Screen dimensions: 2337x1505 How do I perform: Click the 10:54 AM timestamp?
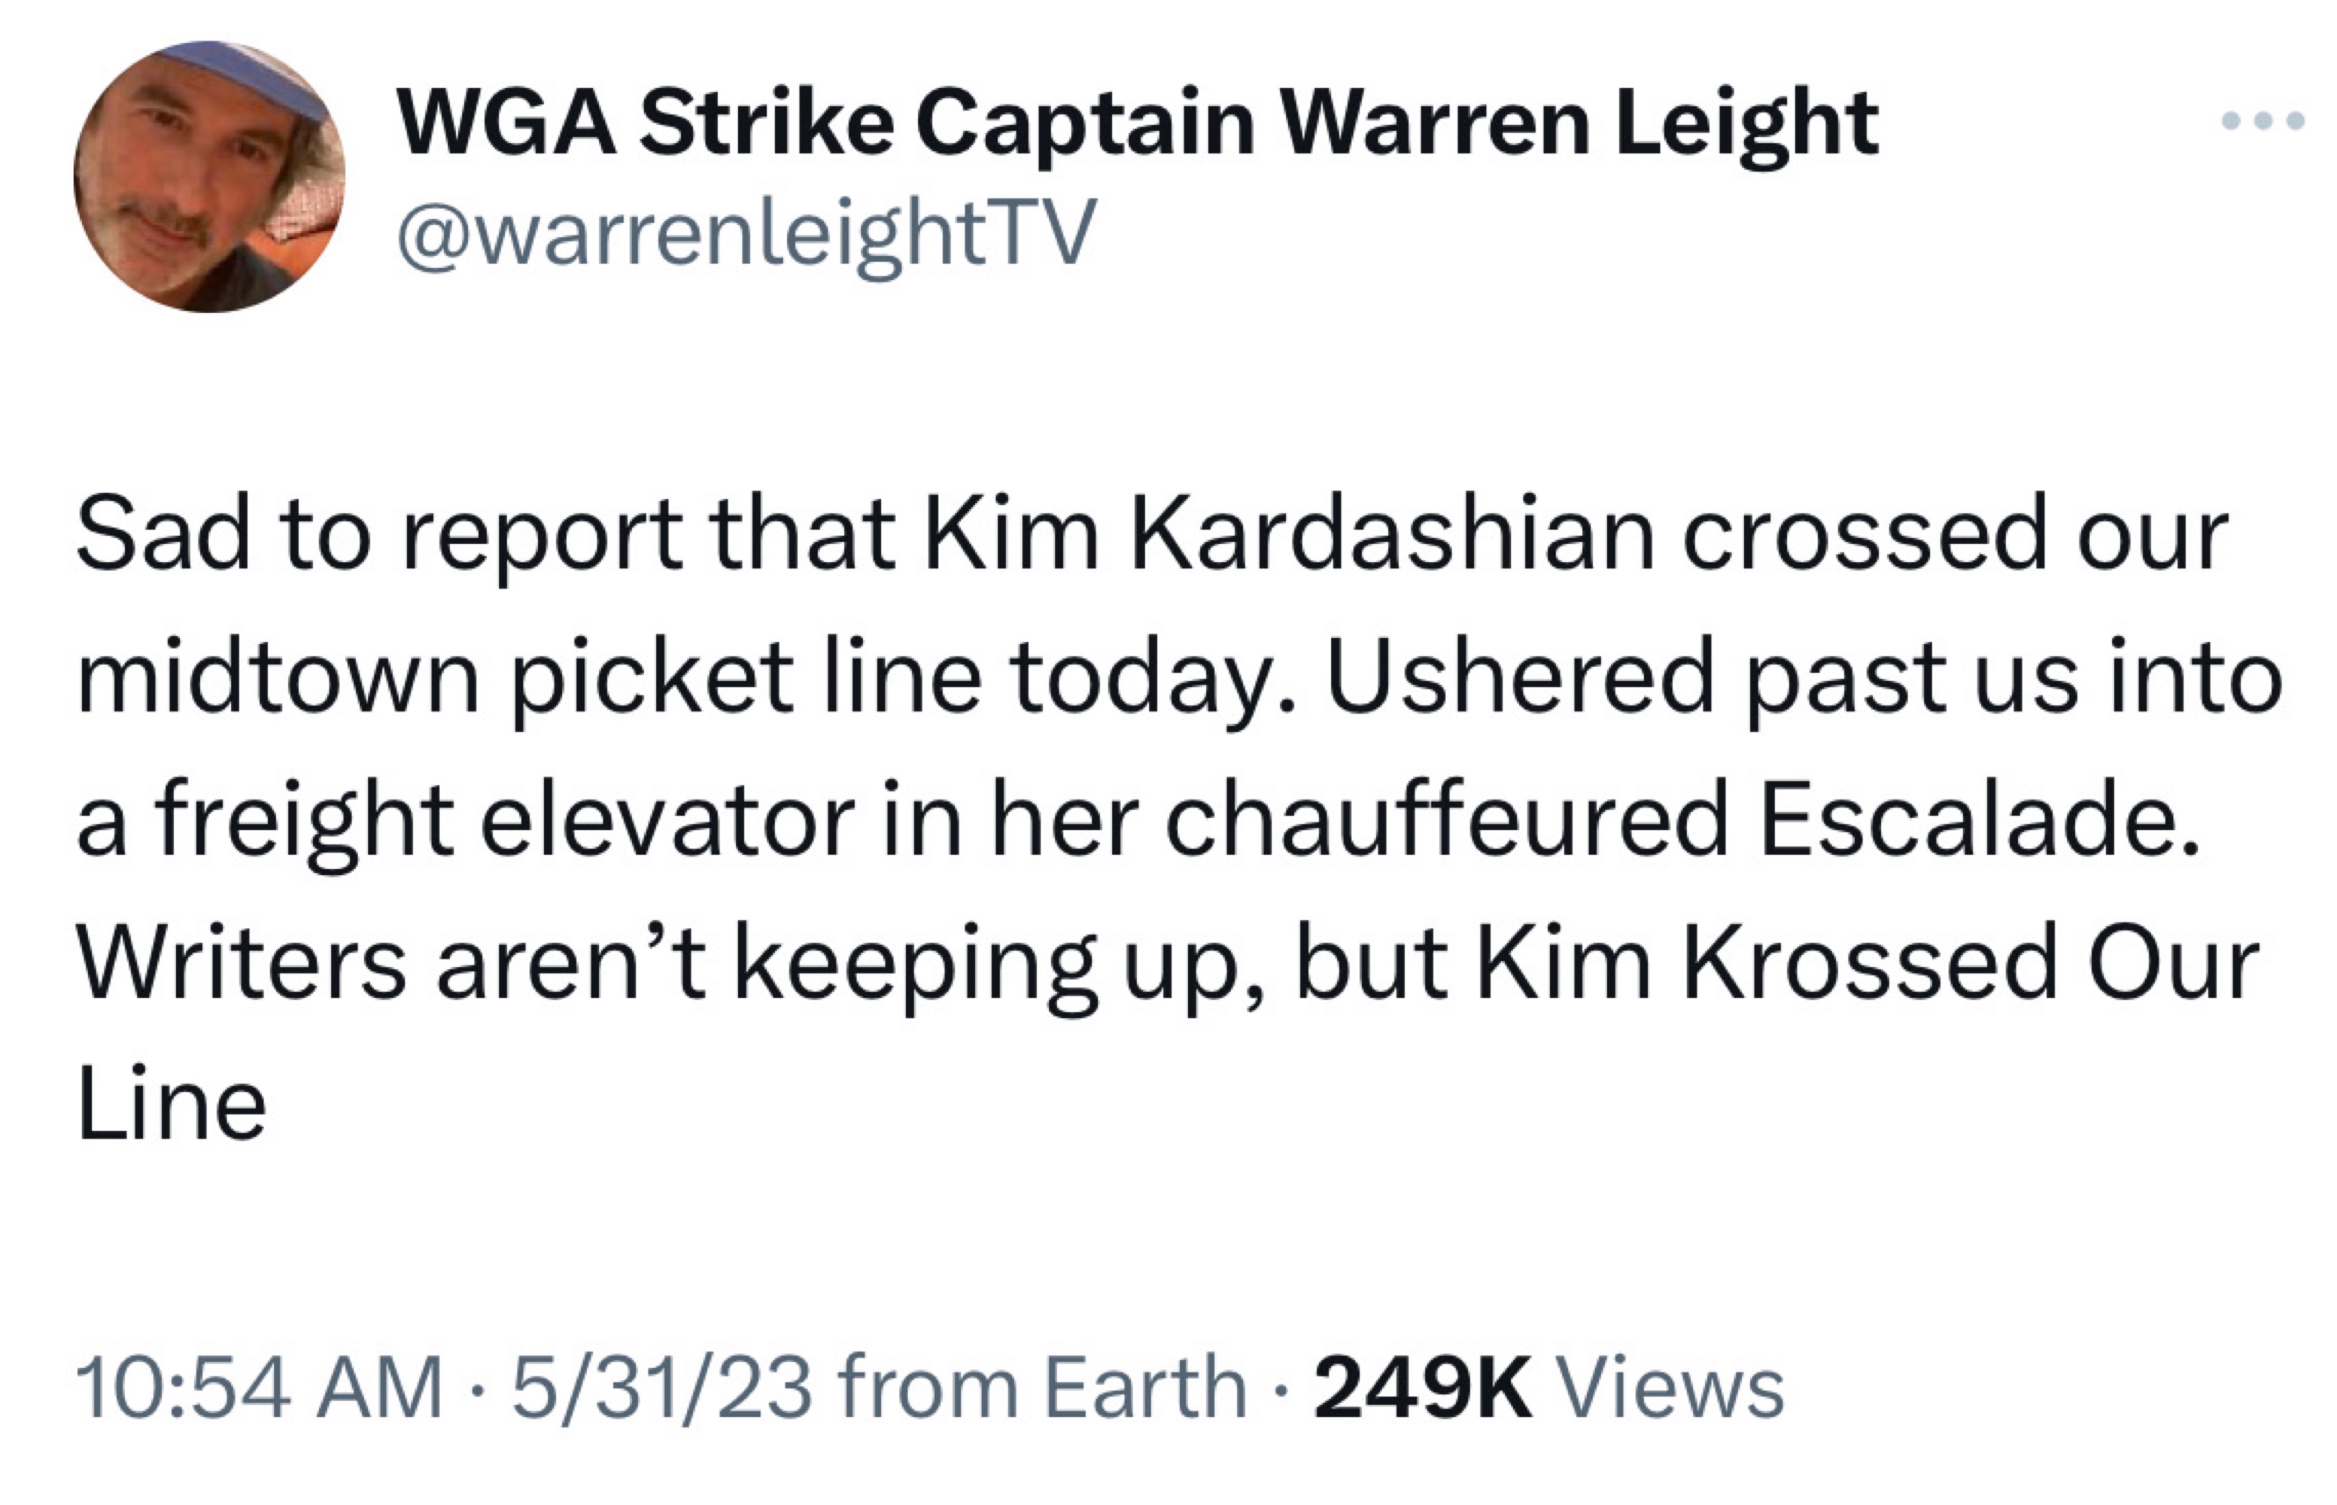260,1386
